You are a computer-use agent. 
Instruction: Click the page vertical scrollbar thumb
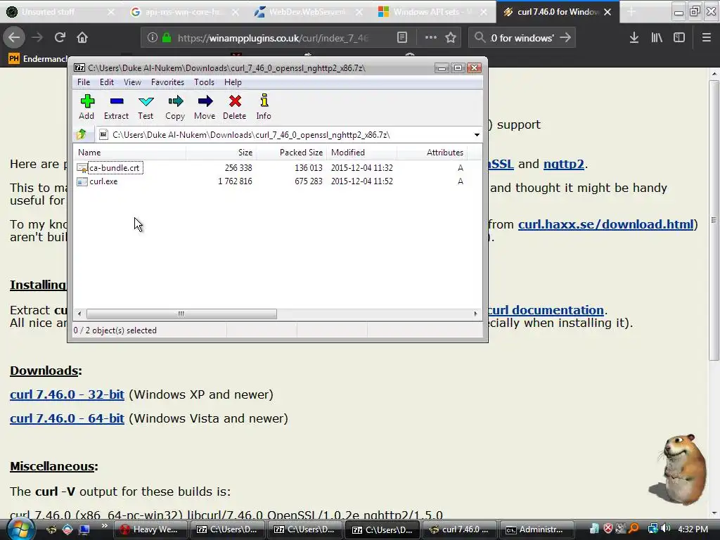[714, 220]
